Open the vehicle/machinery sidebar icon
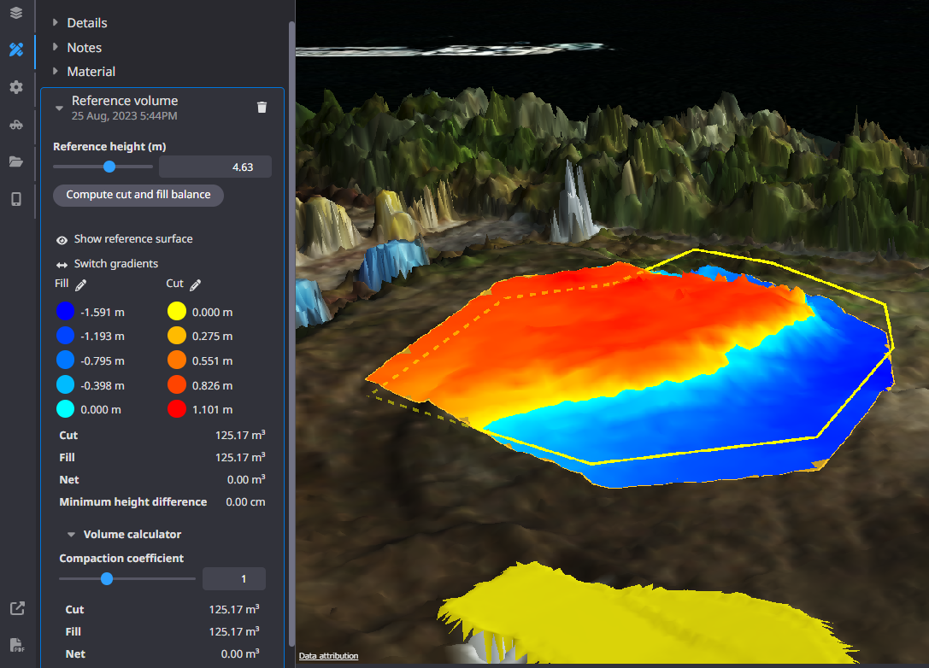Viewport: 929px width, 668px height. coord(16,125)
